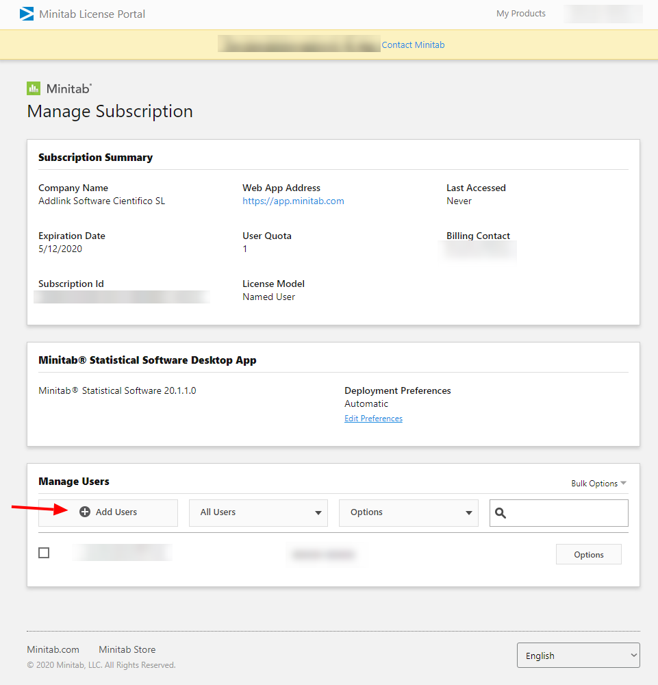Image resolution: width=658 pixels, height=685 pixels.
Task: Expand the Bulk Options dropdown
Action: [x=598, y=484]
